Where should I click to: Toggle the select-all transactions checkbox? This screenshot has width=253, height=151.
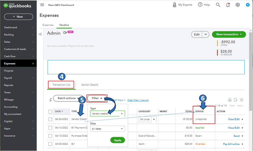(x=50, y=112)
